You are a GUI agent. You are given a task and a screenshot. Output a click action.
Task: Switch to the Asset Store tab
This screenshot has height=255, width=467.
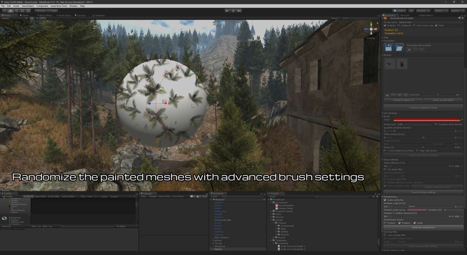(65, 15)
